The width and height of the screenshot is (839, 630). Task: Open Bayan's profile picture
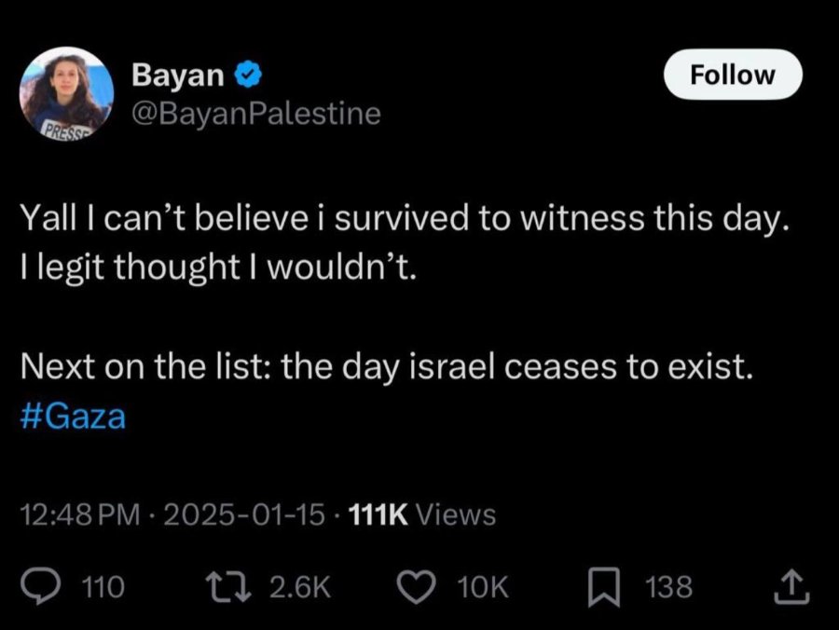coord(66,93)
